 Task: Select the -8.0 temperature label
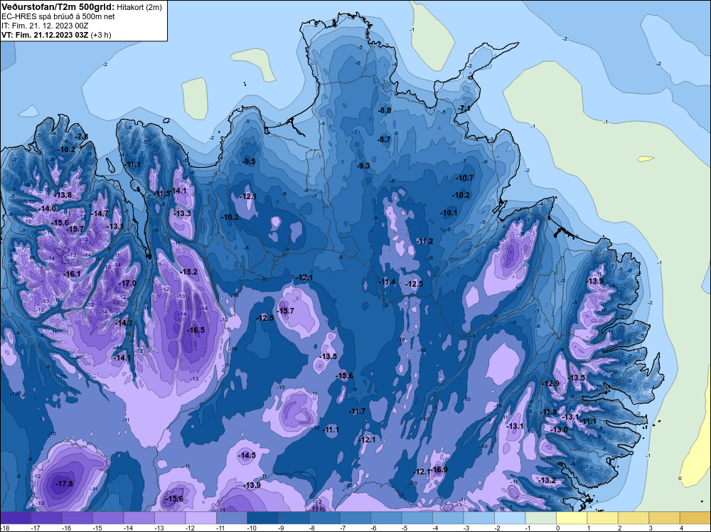tap(384, 111)
